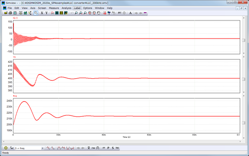Click the magnifier zoom icon in toolbar
Screen dimensions: 249x156
[x=76, y=13]
